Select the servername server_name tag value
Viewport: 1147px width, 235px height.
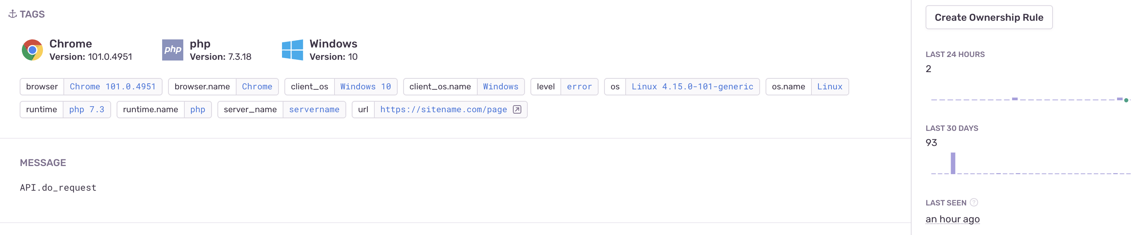(x=314, y=109)
